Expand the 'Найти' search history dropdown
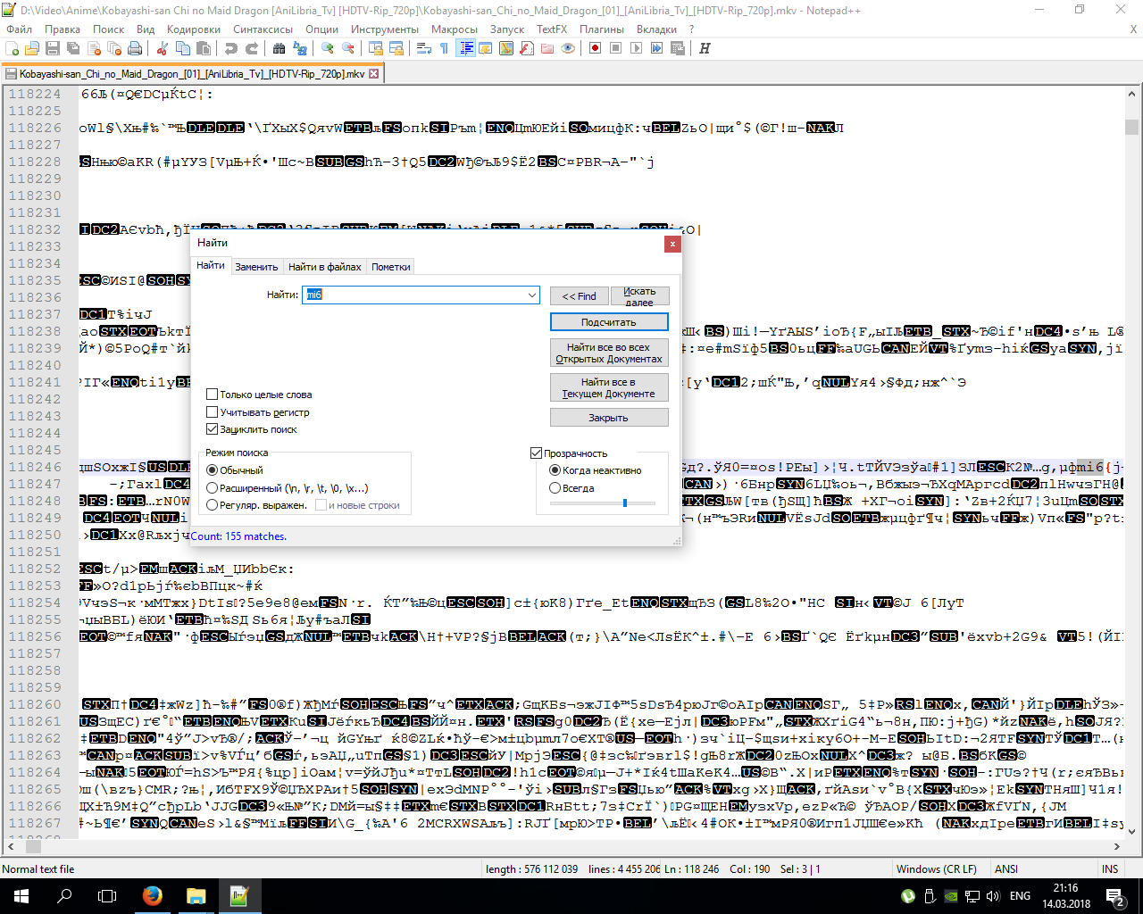 coord(532,295)
